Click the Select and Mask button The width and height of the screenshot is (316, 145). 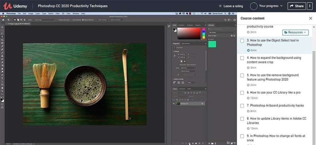pos(115,20)
